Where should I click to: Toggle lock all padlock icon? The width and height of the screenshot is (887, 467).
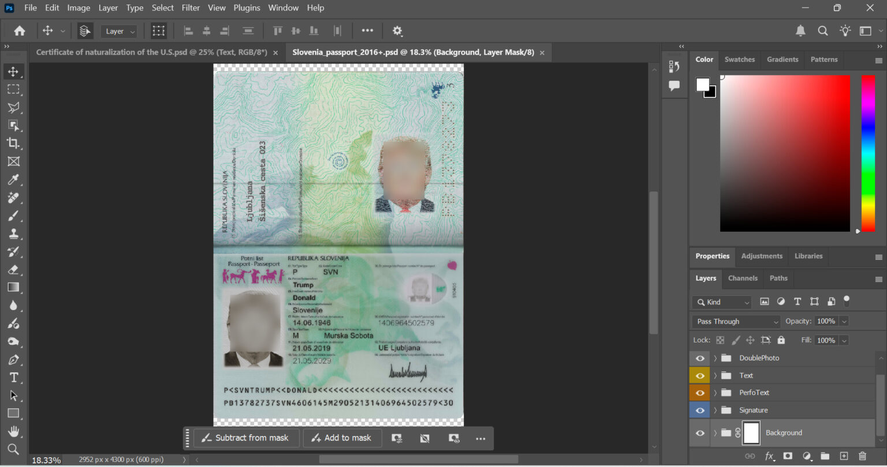point(781,340)
